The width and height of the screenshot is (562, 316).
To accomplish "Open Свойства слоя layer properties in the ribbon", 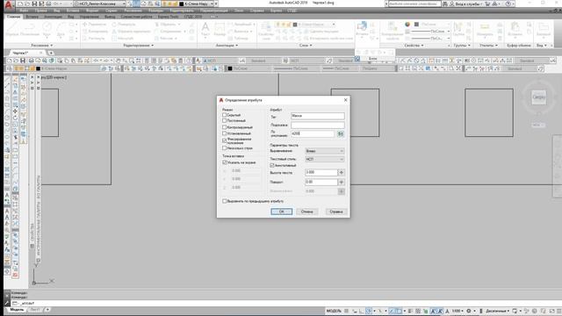I will (266, 30).
